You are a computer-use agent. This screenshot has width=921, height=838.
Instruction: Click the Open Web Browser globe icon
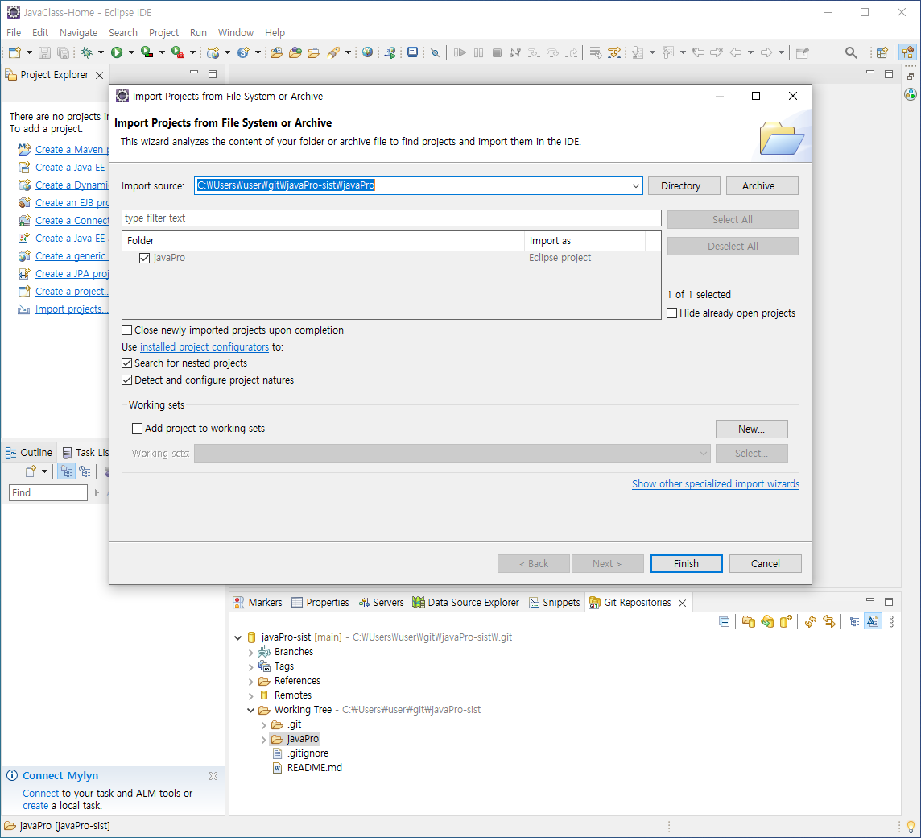coord(367,52)
